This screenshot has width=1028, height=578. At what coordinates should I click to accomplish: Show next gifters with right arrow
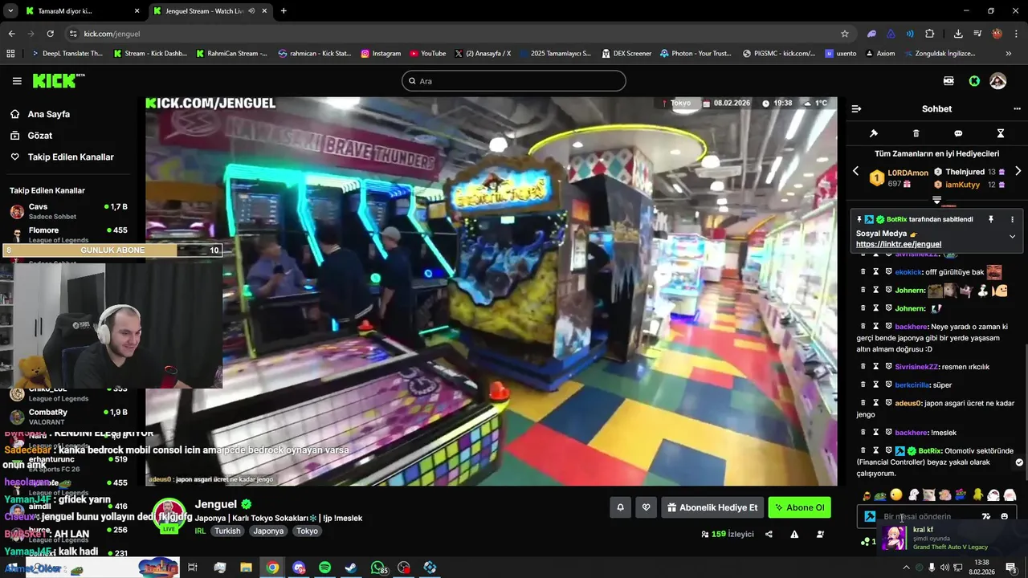[1018, 171]
